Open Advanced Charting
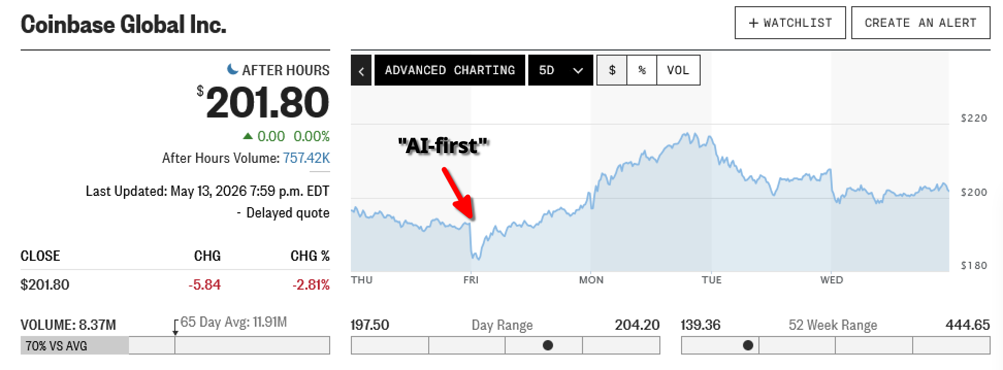1003x370 pixels. tap(450, 70)
